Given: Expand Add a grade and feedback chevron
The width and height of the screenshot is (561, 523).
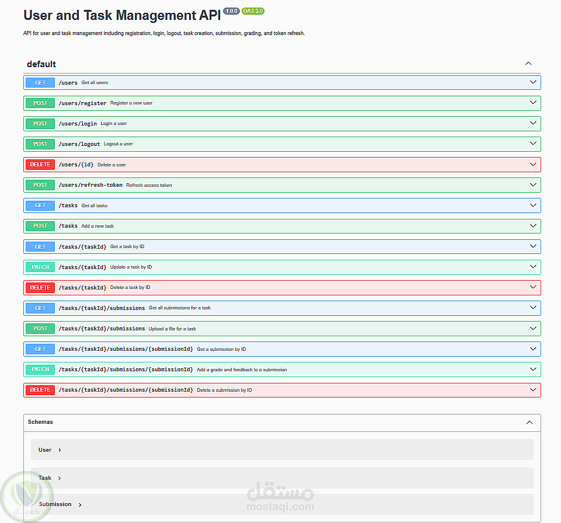Looking at the screenshot, I should pyautogui.click(x=533, y=369).
